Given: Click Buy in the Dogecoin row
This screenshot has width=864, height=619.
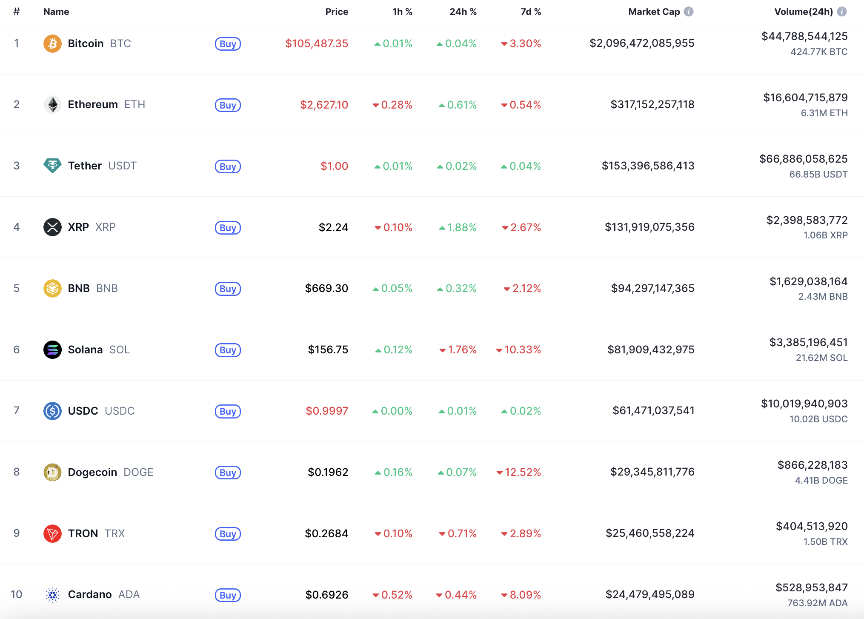Looking at the screenshot, I should tap(228, 473).
